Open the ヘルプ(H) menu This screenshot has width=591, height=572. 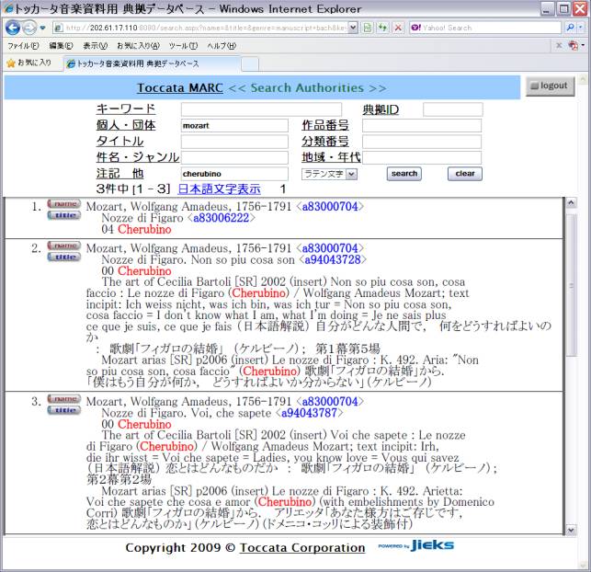point(222,46)
